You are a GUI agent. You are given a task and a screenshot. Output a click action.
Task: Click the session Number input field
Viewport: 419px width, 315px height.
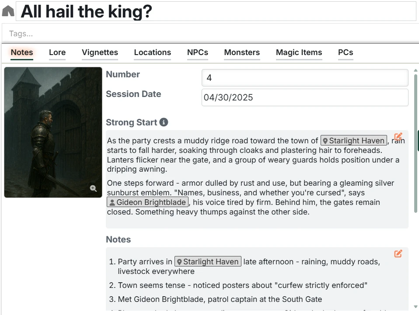304,78
